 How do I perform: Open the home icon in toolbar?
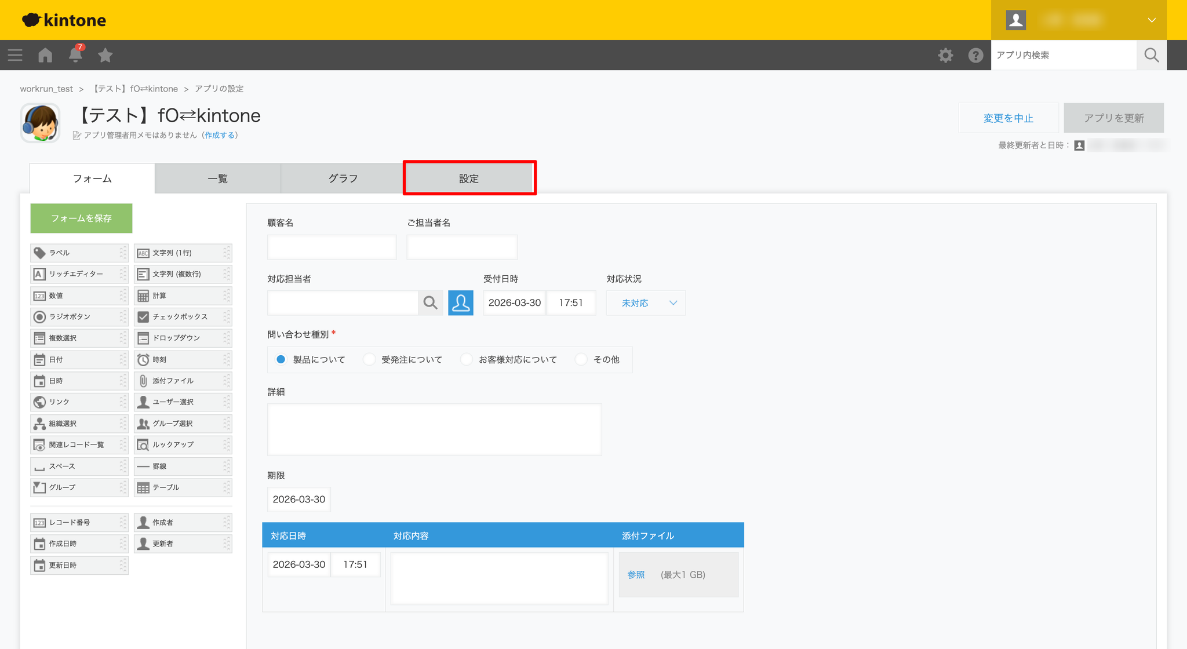(x=45, y=55)
